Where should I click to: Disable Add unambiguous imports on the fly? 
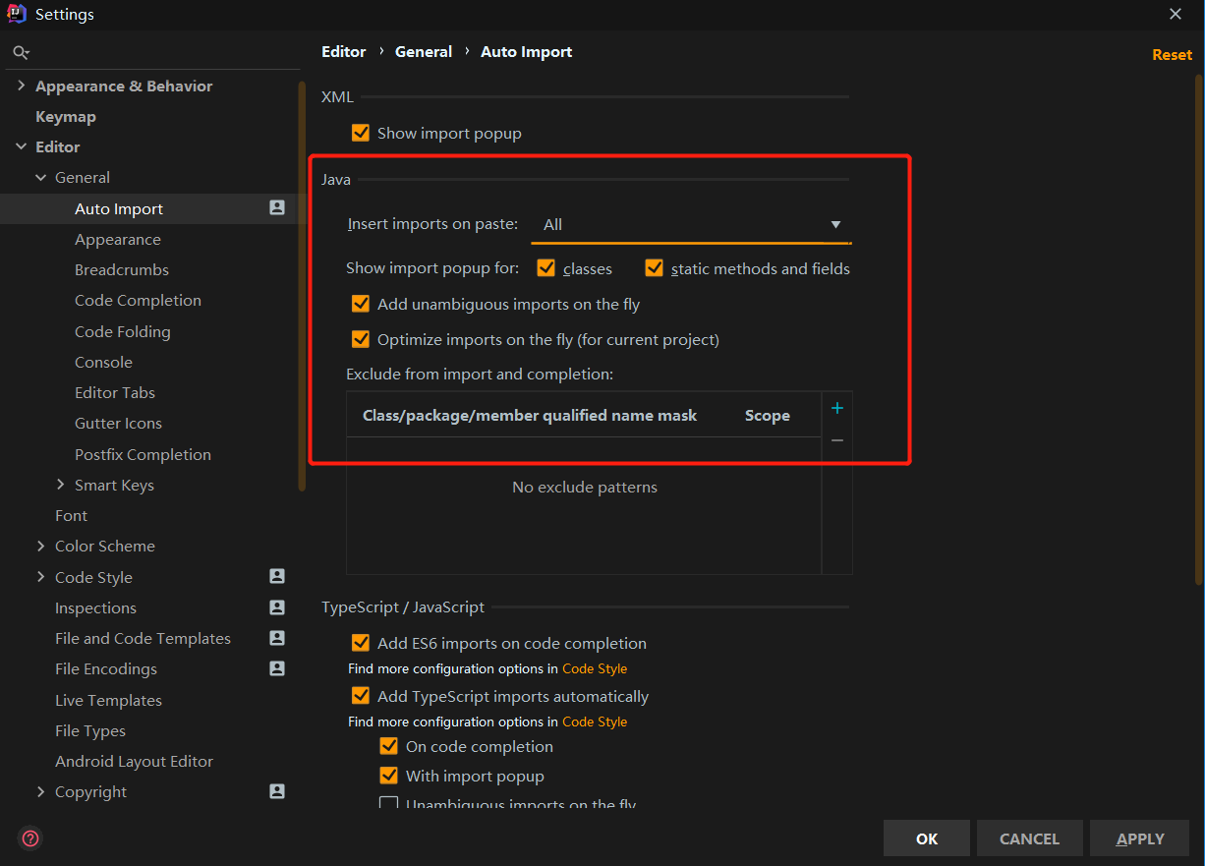click(361, 304)
